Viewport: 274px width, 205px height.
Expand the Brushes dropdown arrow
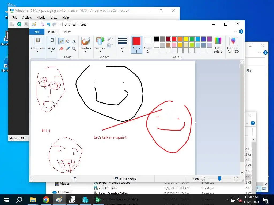tap(85, 52)
